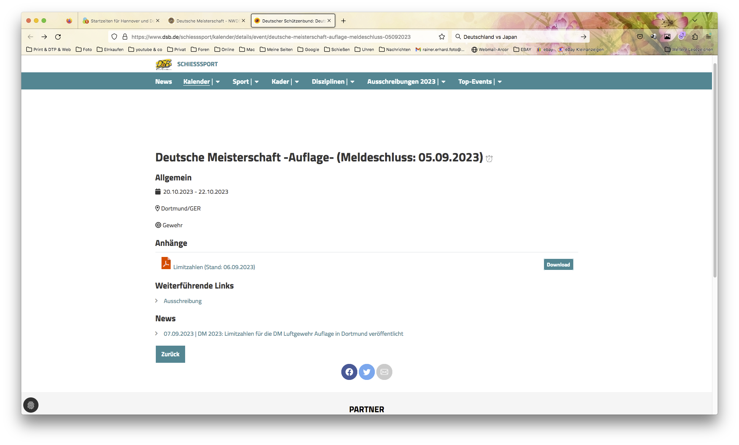The image size is (739, 445).
Task: Open the Ausschreibungen 2023 dropdown
Action: click(x=443, y=82)
